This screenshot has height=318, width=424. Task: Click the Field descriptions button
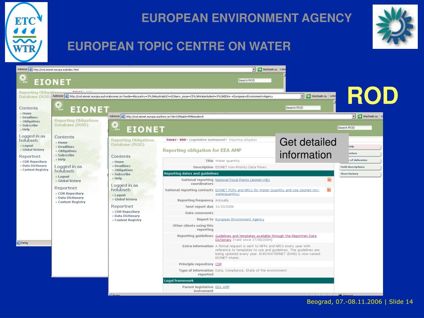[360, 167]
